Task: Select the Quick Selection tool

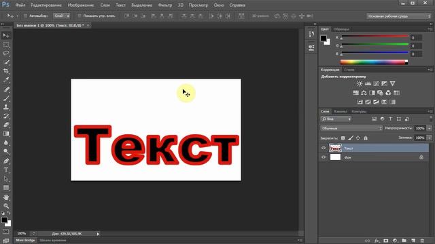Action: click(x=6, y=62)
